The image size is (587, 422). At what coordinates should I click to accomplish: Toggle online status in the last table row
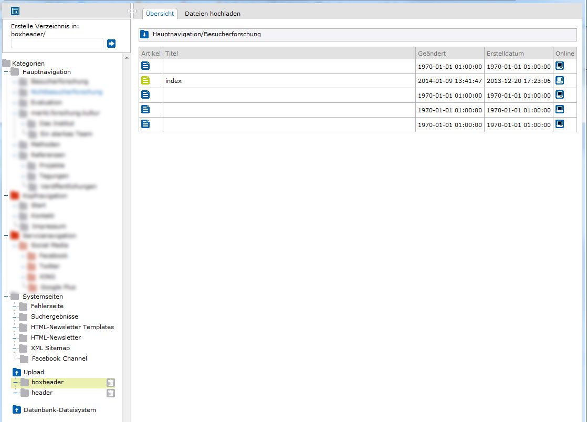tap(560, 124)
